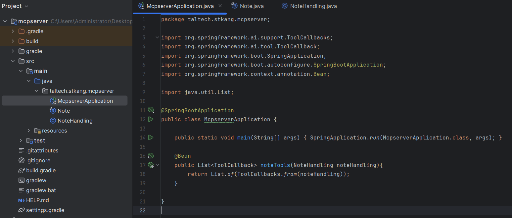The height and width of the screenshot is (218, 512).
Task: Click the package icon for taltech.stkang.mcpserver
Action: 45,91
